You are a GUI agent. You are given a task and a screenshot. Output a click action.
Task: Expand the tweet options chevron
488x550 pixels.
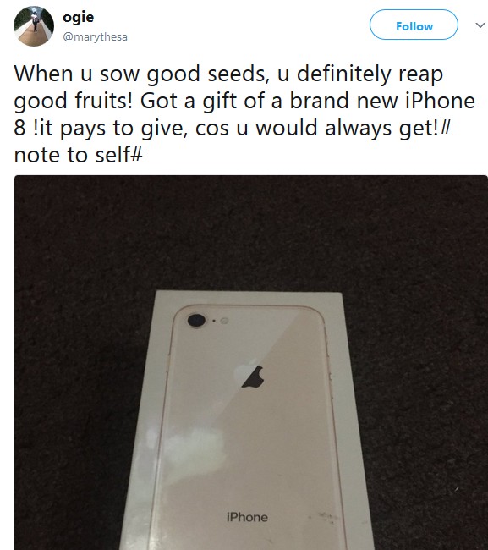480,25
